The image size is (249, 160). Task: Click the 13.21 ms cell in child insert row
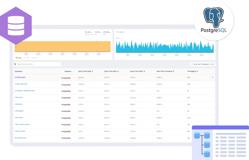coord(133,98)
